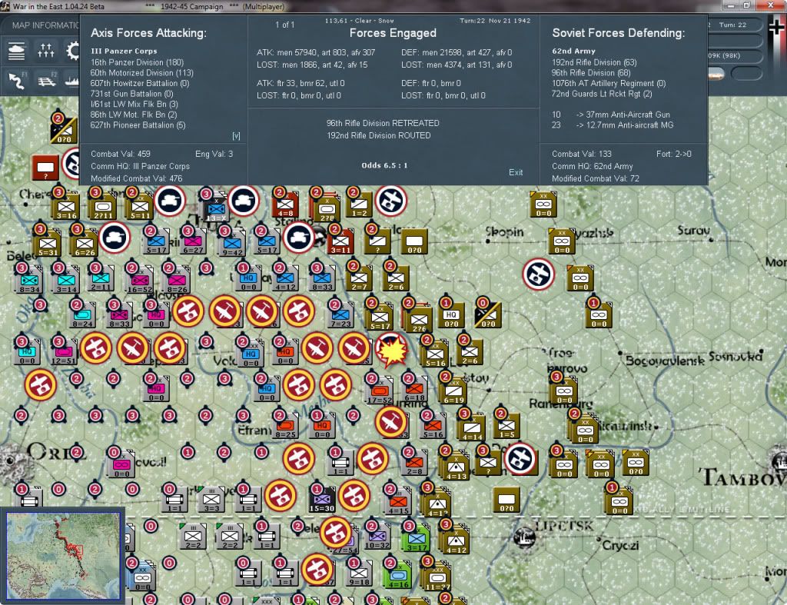Select the orange counter labeled 8=25
Viewport: 787px width, 605px height.
coord(285,427)
